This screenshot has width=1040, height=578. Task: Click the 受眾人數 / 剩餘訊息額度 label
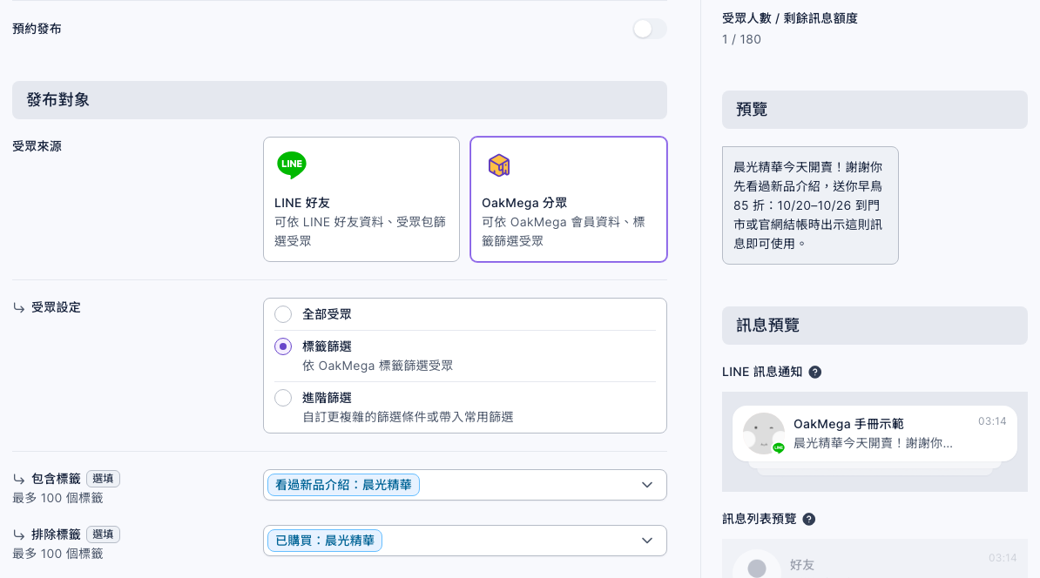point(789,18)
